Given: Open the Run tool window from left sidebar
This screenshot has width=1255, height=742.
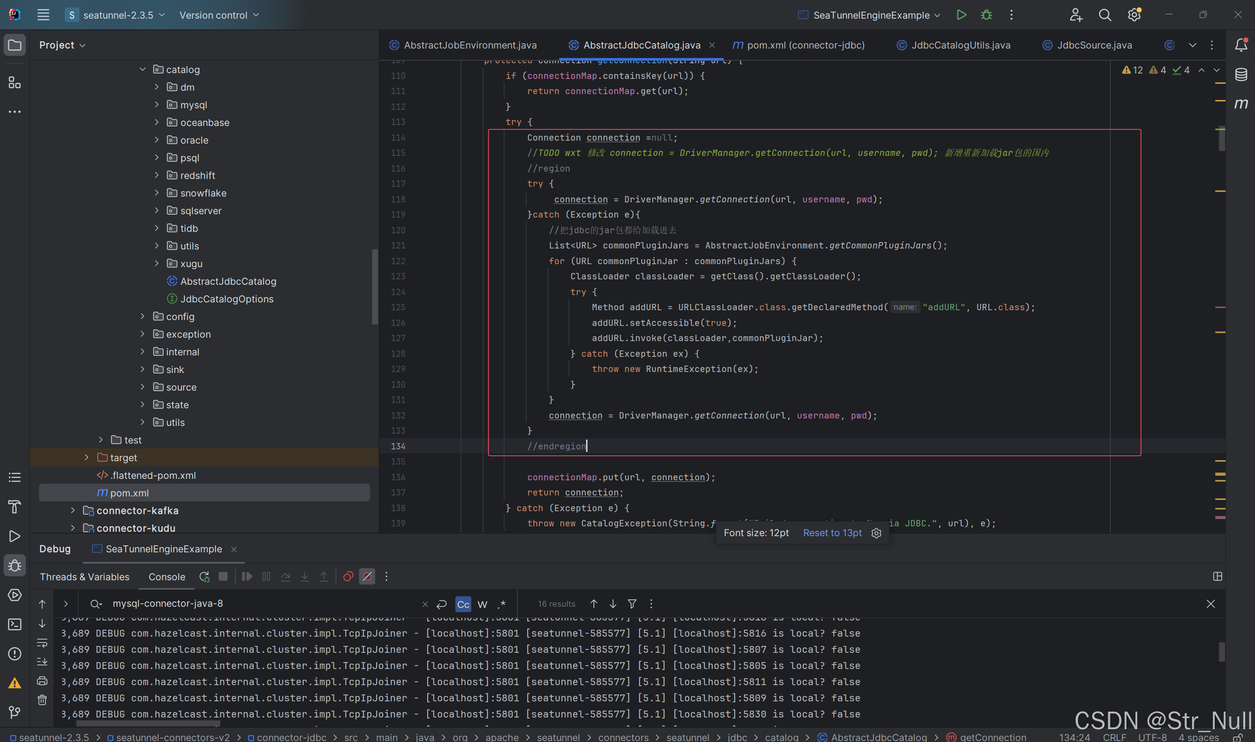Looking at the screenshot, I should 15,536.
